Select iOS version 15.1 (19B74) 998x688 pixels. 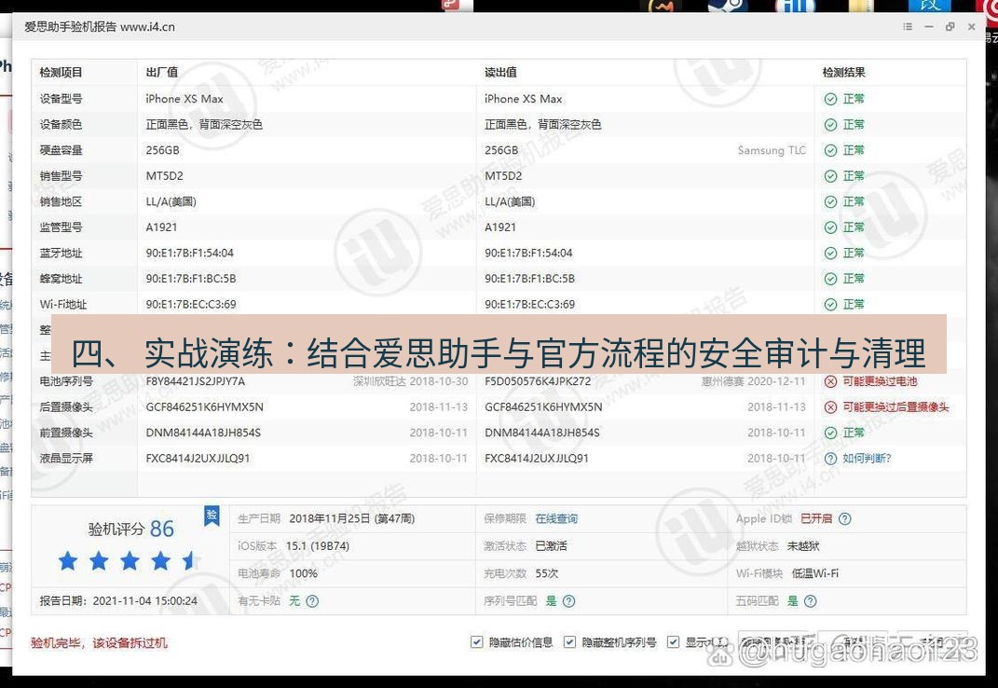318,546
